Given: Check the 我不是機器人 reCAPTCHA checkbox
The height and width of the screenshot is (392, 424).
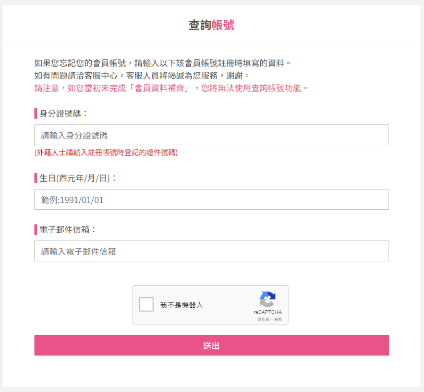Looking at the screenshot, I should (147, 305).
